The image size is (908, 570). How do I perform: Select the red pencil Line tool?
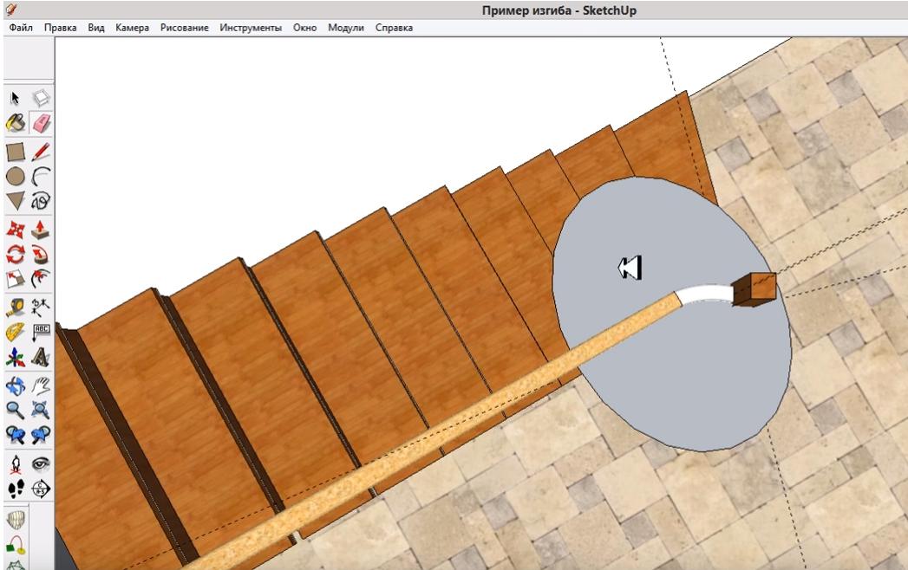[41, 153]
